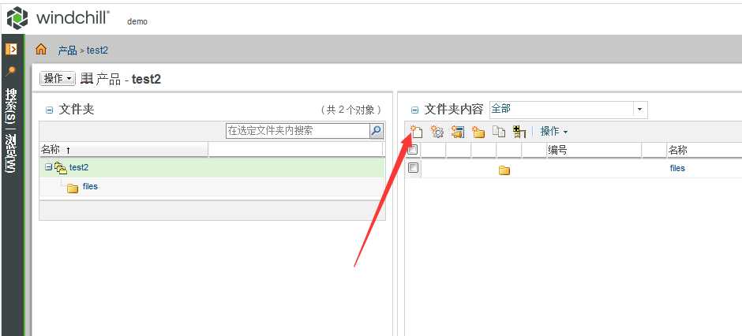Click the pin icon in sidebar
The height and width of the screenshot is (336, 742).
(x=10, y=71)
